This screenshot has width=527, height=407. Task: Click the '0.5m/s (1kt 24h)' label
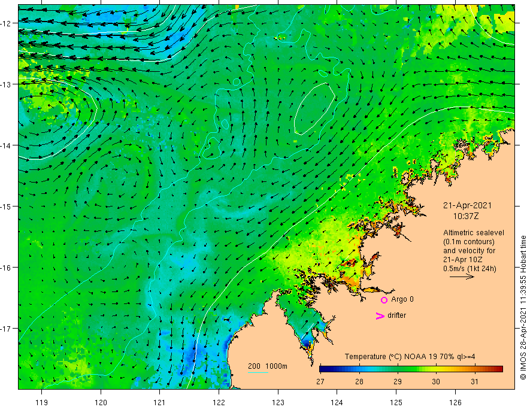(470, 269)
